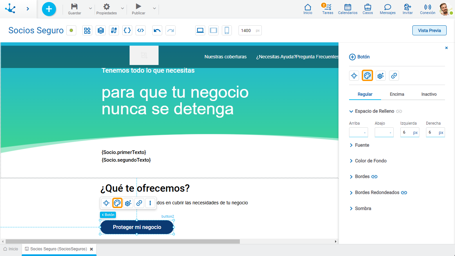
Task: Open the style palette icon in the panel
Action: [x=367, y=76]
